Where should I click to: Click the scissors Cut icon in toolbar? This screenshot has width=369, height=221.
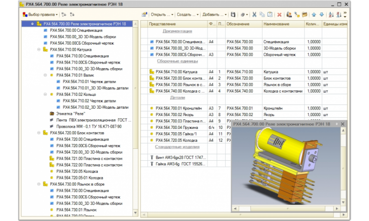(x=254, y=15)
